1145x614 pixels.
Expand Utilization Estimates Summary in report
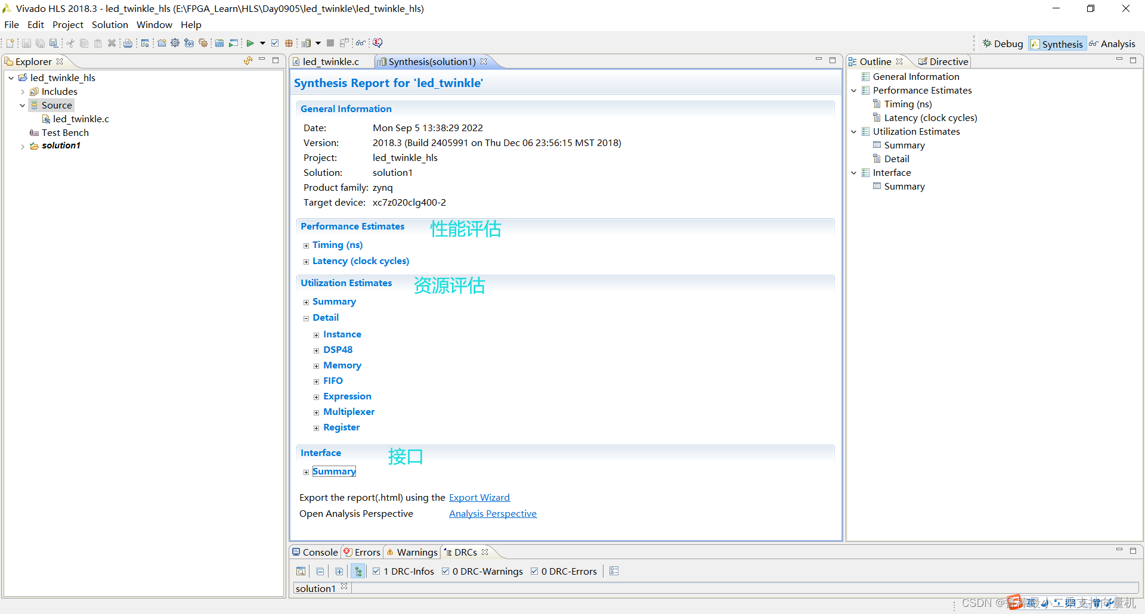click(306, 302)
